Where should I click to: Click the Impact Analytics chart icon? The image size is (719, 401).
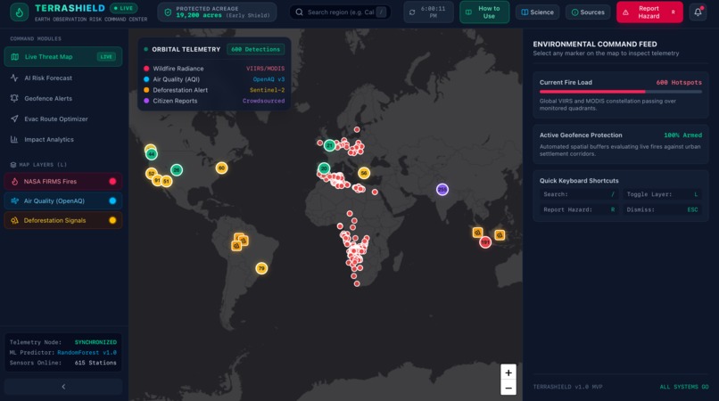(x=14, y=139)
